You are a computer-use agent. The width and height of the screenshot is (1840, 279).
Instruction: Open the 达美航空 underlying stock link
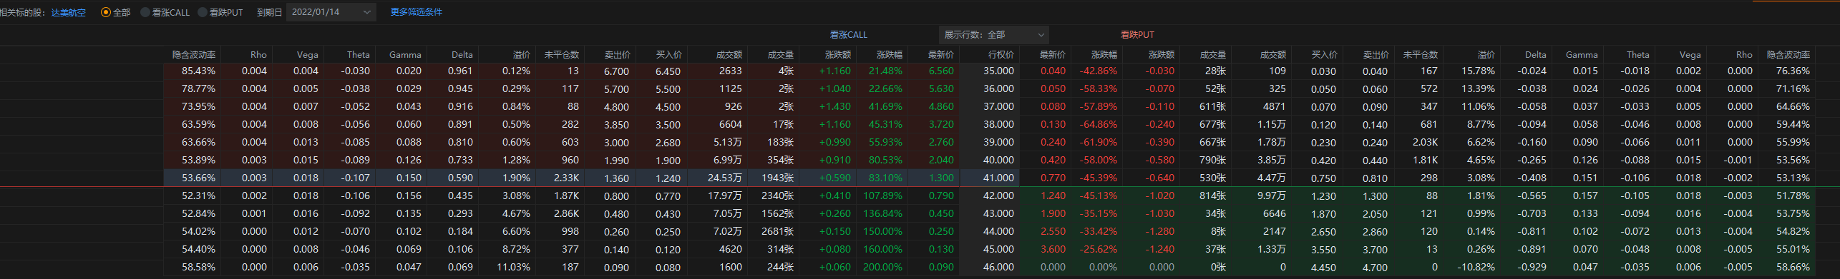(69, 13)
